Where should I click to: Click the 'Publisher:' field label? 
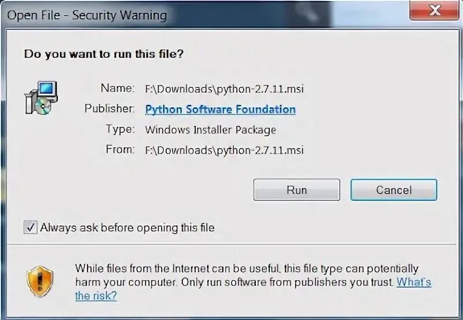click(x=109, y=109)
